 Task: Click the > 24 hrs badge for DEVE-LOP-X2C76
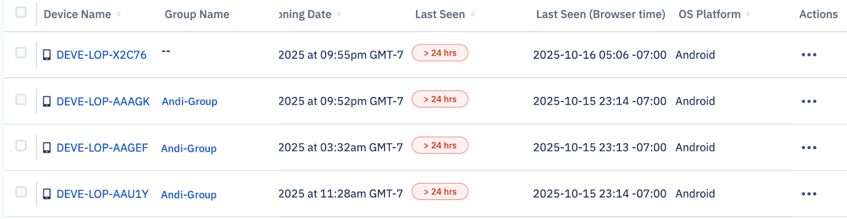[x=440, y=53]
